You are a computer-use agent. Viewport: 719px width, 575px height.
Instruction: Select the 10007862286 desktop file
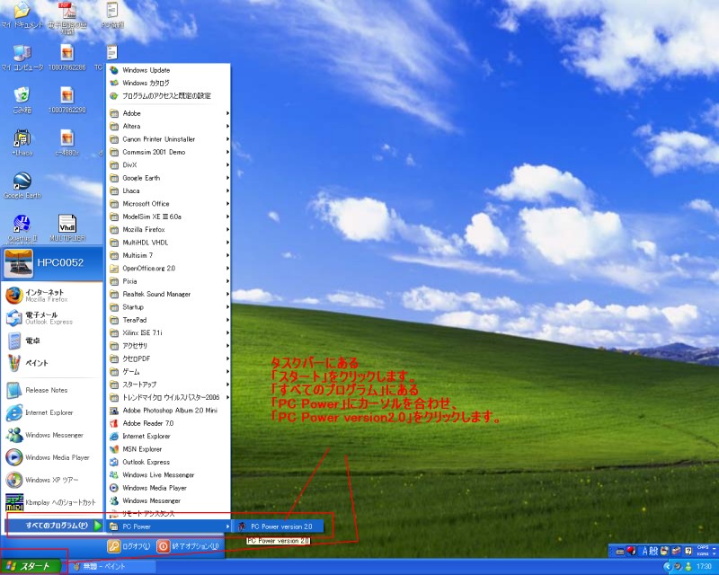pyautogui.click(x=67, y=57)
